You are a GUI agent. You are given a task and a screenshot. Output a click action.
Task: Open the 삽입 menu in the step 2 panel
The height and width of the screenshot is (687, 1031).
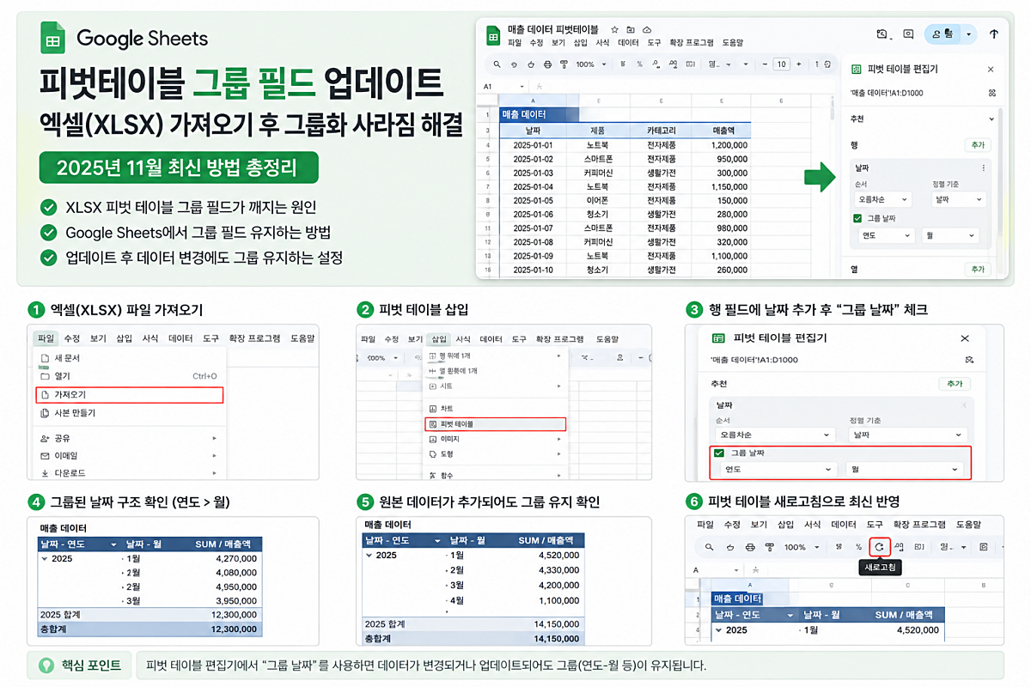439,338
